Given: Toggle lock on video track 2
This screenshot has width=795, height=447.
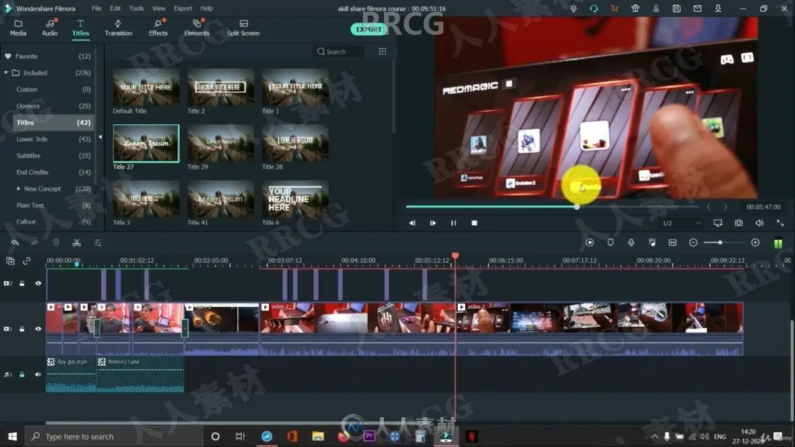Looking at the screenshot, I should click(x=22, y=284).
